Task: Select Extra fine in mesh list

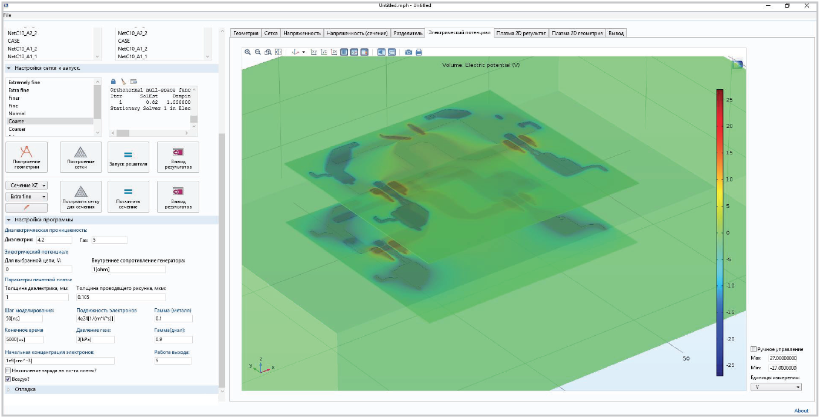Action: pyautogui.click(x=49, y=90)
